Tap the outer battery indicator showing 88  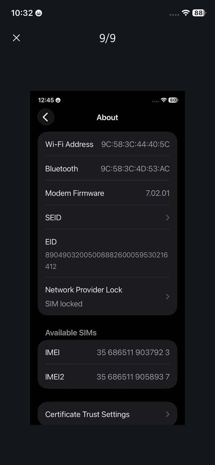[x=199, y=13]
